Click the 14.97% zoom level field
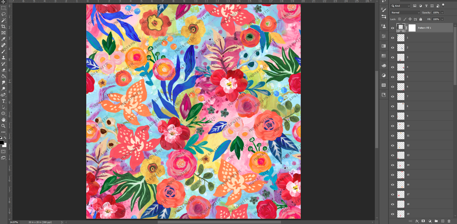 (x=14, y=222)
